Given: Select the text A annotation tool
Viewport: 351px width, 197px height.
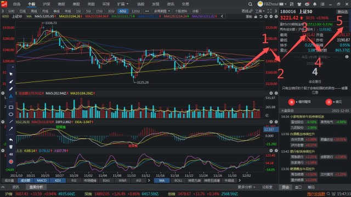Looking at the screenshot, I should pyautogui.click(x=11, y=96).
